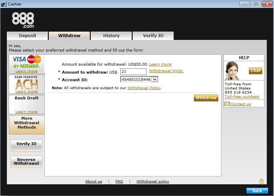Show More Withdrawal Methods
The width and height of the screenshot is (274, 196).
[x=26, y=125]
